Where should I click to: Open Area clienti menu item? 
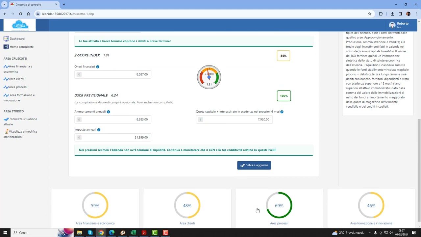16,79
